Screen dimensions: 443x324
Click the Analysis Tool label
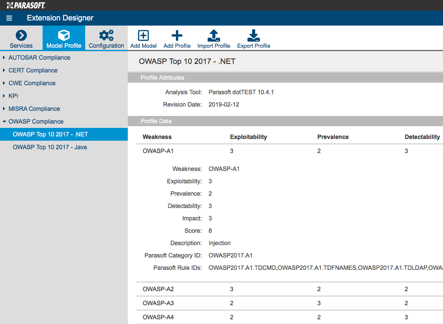[x=183, y=92]
